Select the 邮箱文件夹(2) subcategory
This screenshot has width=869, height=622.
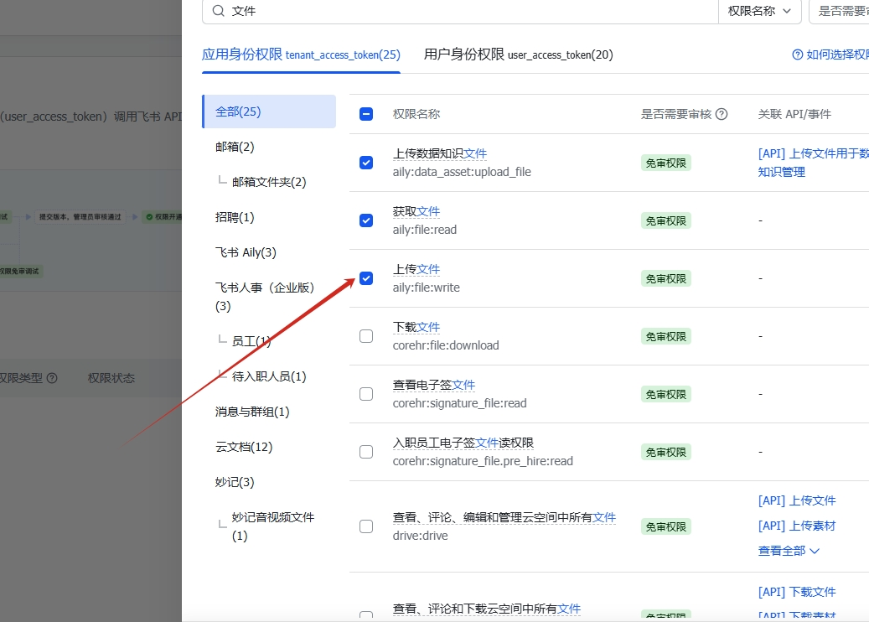tap(269, 182)
